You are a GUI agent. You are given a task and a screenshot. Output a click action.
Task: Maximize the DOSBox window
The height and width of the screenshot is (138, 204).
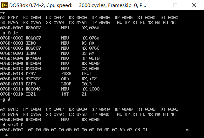pos(175,5)
